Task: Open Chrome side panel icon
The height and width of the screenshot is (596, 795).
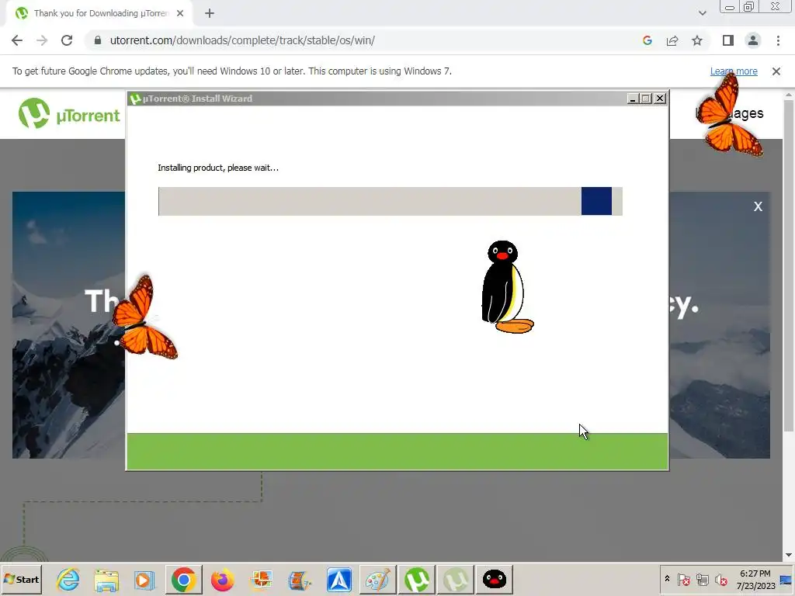Action: pos(728,40)
